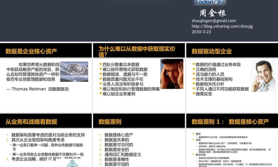This screenshot has height=167, width=278.
Task: Click list item 数据是安全的
Action: [117, 150]
